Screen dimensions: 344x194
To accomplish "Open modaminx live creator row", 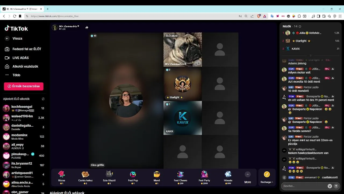I will click(24, 137).
